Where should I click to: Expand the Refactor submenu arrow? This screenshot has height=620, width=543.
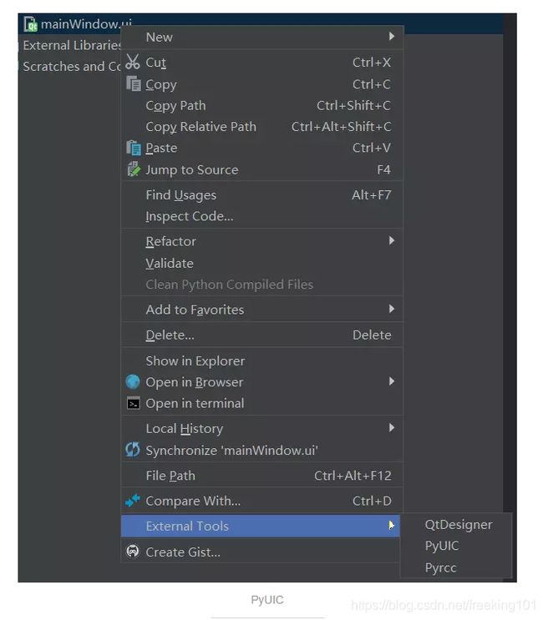pos(391,241)
